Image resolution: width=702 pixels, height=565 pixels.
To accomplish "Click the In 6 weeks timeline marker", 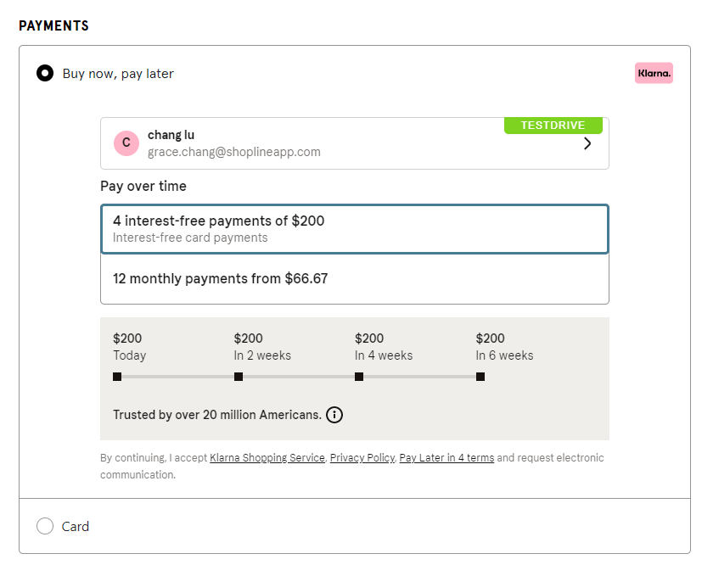I will 480,377.
